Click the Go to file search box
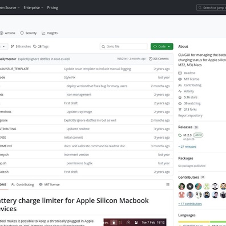Viewport: 226px width, 226px height. point(123,46)
